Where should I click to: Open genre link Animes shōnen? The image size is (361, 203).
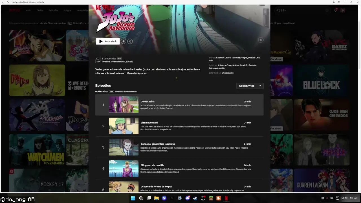coord(225,65)
